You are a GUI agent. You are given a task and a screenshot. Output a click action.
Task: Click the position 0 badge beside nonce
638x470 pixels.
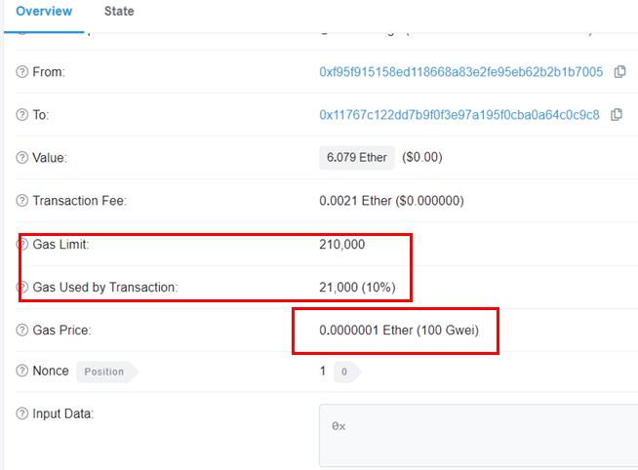[347, 372]
